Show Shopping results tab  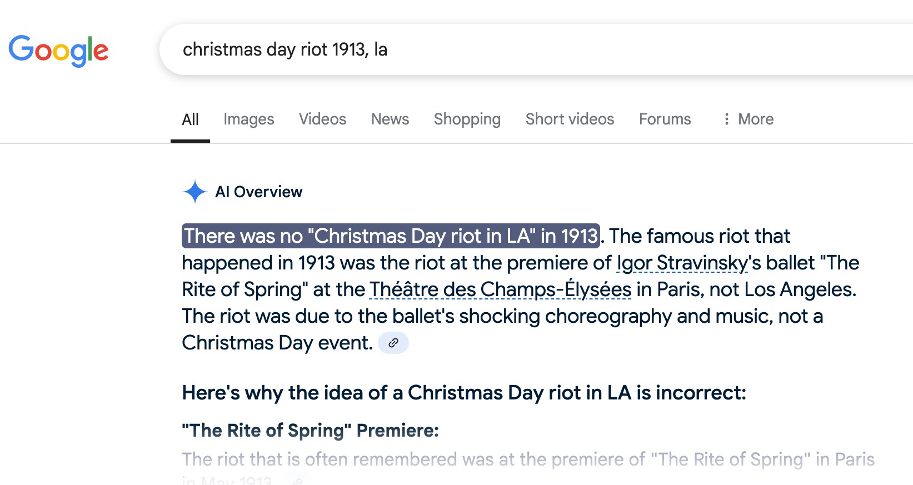(x=467, y=119)
